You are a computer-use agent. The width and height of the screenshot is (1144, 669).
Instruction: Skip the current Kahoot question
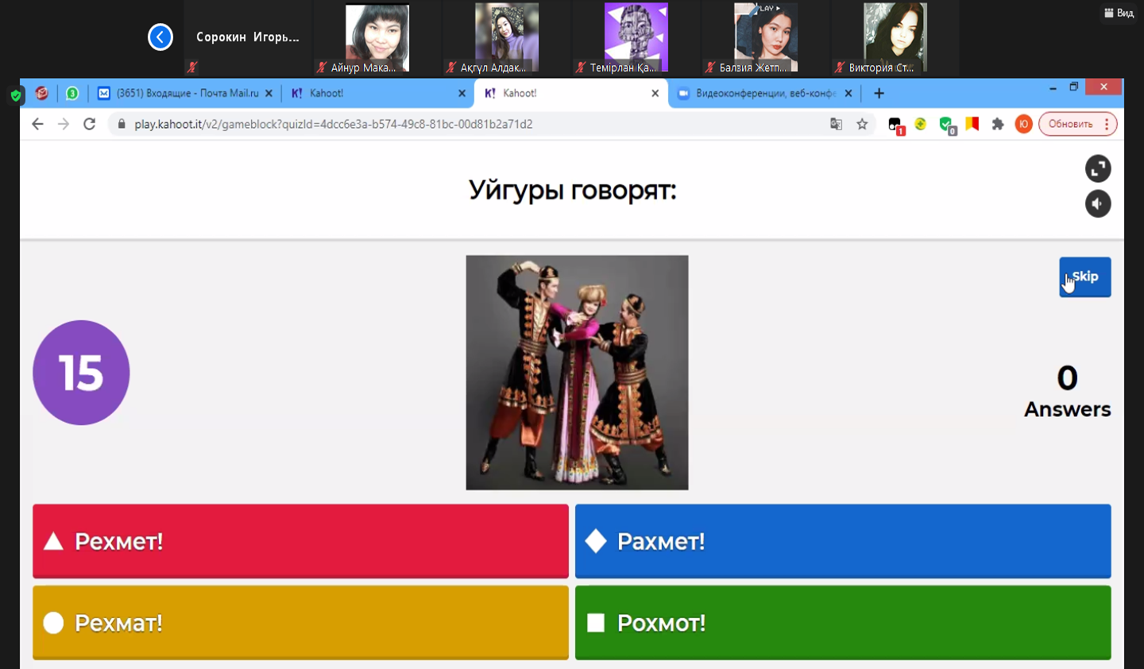(x=1084, y=277)
